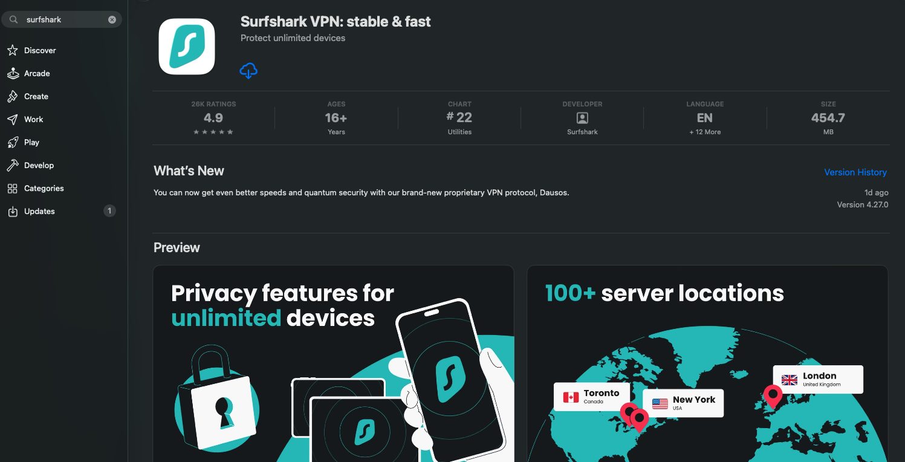This screenshot has width=905, height=462.
Task: Click the Surfshark developer name
Action: click(582, 132)
